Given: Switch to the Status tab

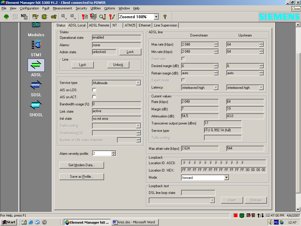Looking at the screenshot, I should [x=61, y=25].
